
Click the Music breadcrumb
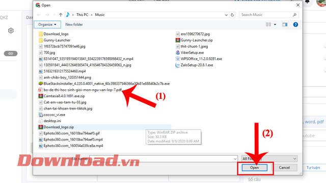click(x=100, y=15)
